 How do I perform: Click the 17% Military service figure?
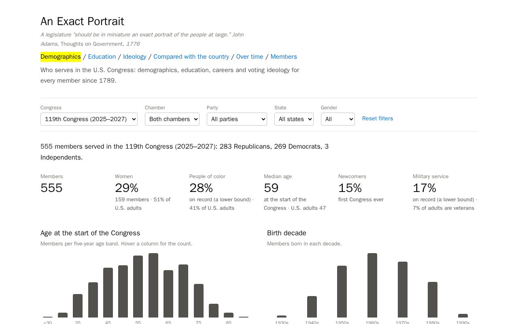(425, 188)
